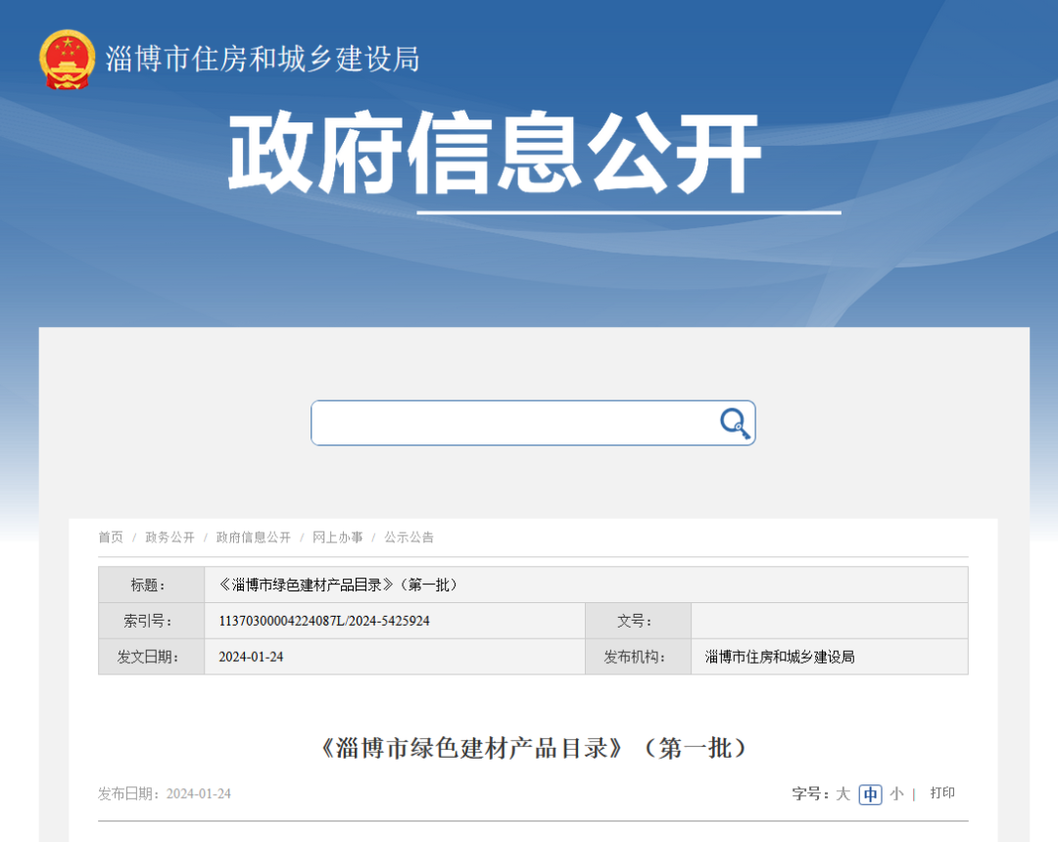Open 网上办事 breadcrumb link
The height and width of the screenshot is (842, 1058).
click(337, 538)
